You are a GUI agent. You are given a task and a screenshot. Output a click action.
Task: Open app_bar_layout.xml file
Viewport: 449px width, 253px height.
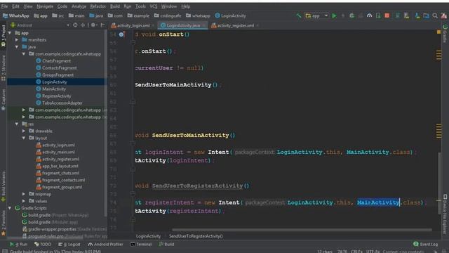[60, 166]
